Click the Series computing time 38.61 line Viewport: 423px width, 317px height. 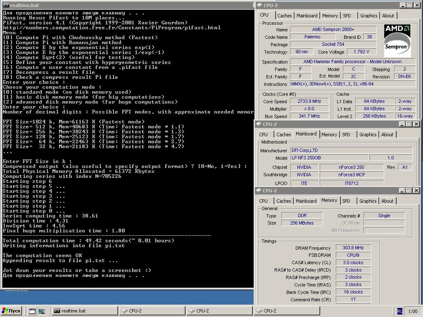[x=50, y=216]
